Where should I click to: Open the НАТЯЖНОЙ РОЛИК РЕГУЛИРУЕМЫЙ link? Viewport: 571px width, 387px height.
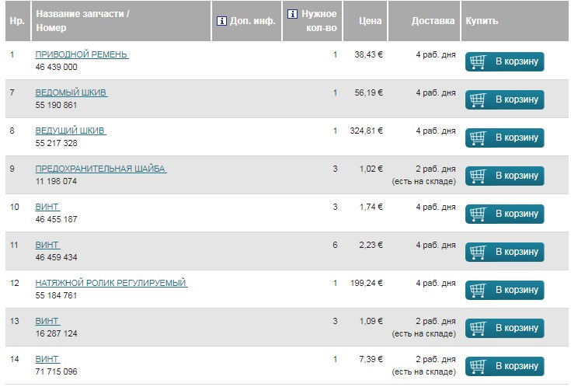[111, 284]
